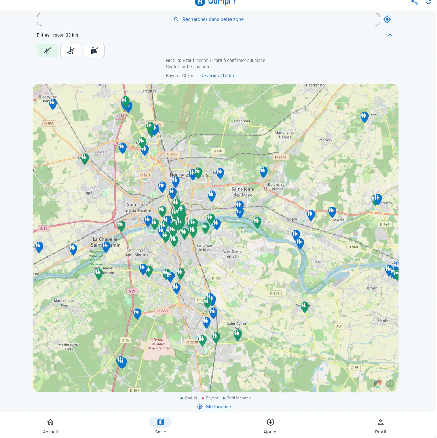Click the 'Gratuit' legend label

191,398
